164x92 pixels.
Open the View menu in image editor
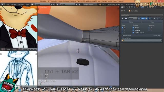[8, 49]
